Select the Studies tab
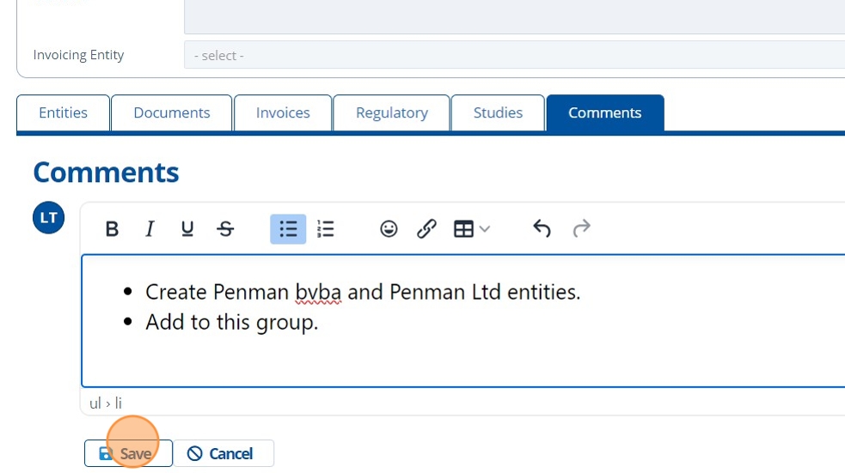Image resolution: width=845 pixels, height=473 pixels. 498,113
